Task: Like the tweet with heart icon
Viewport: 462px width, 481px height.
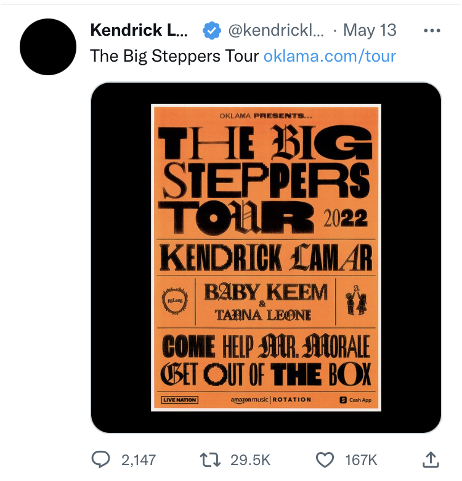Action: (x=325, y=460)
